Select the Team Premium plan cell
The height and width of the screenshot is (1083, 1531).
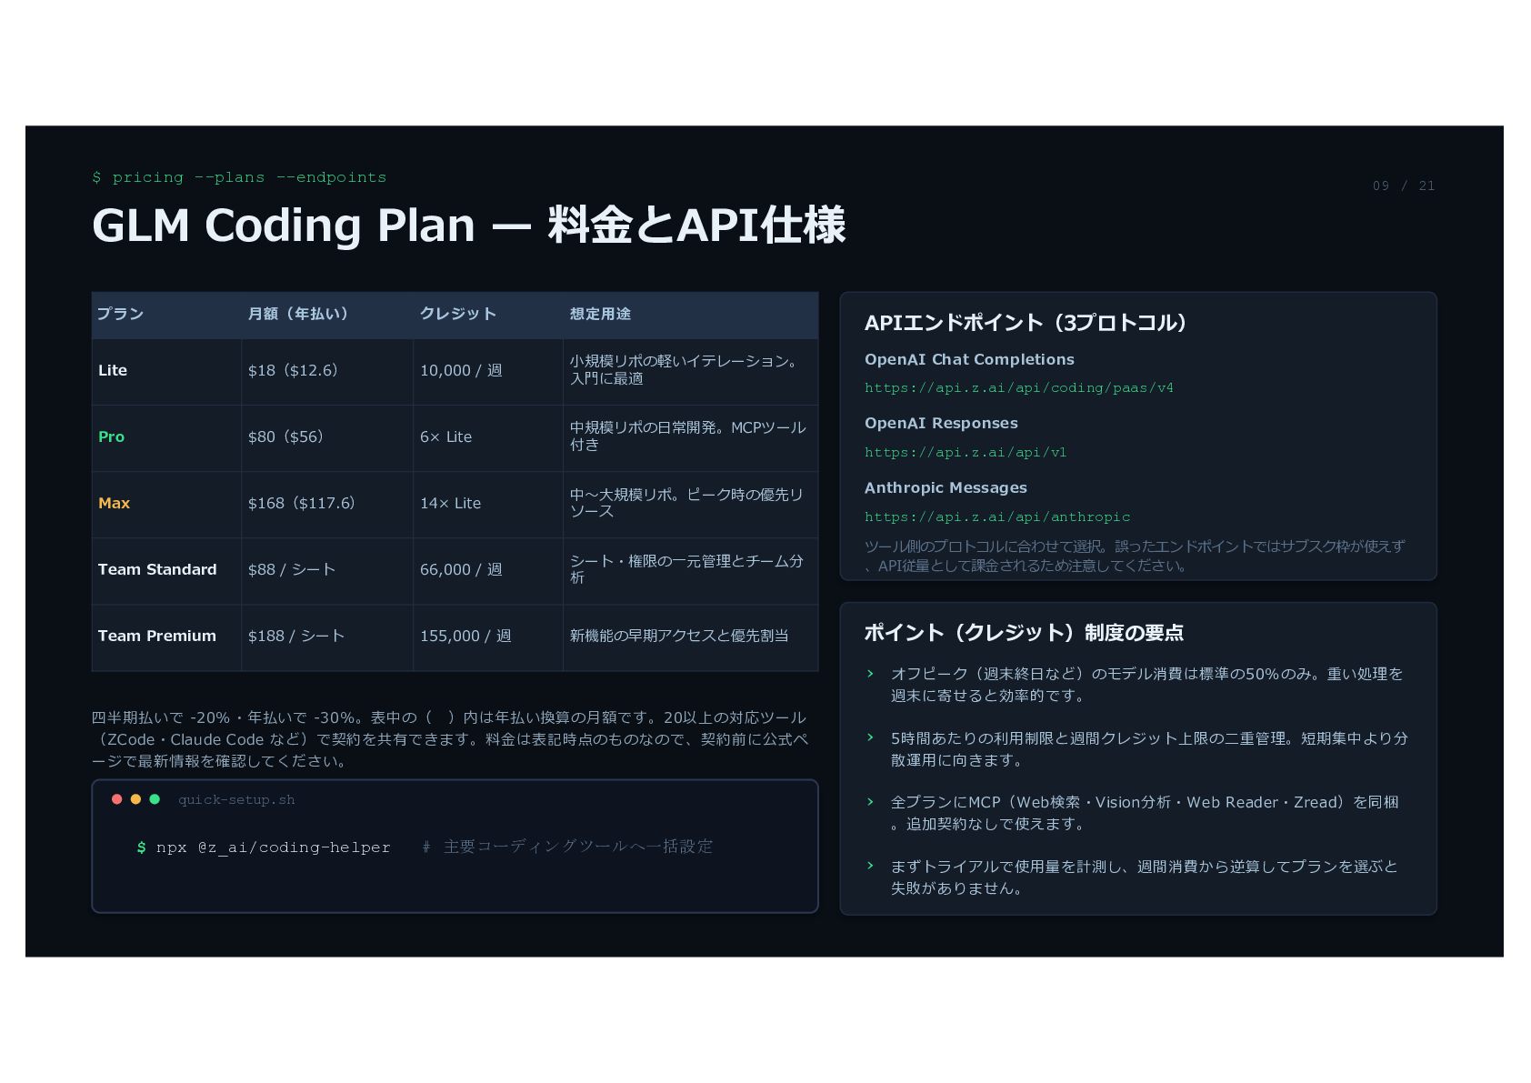(166, 637)
